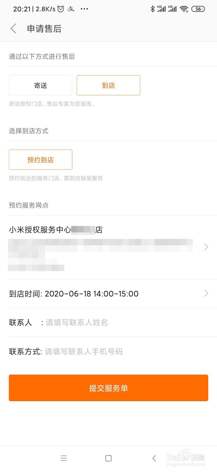Image resolution: width=217 pixels, height=472 pixels.
Task: Tap the Bluetooth status icon
Action: pyautogui.click(x=152, y=9)
